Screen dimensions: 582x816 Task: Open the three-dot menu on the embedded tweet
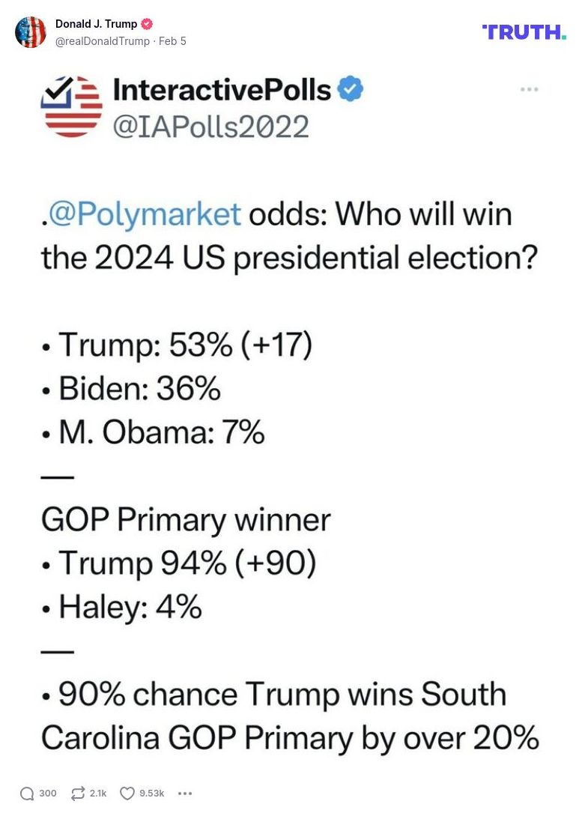pyautogui.click(x=530, y=88)
